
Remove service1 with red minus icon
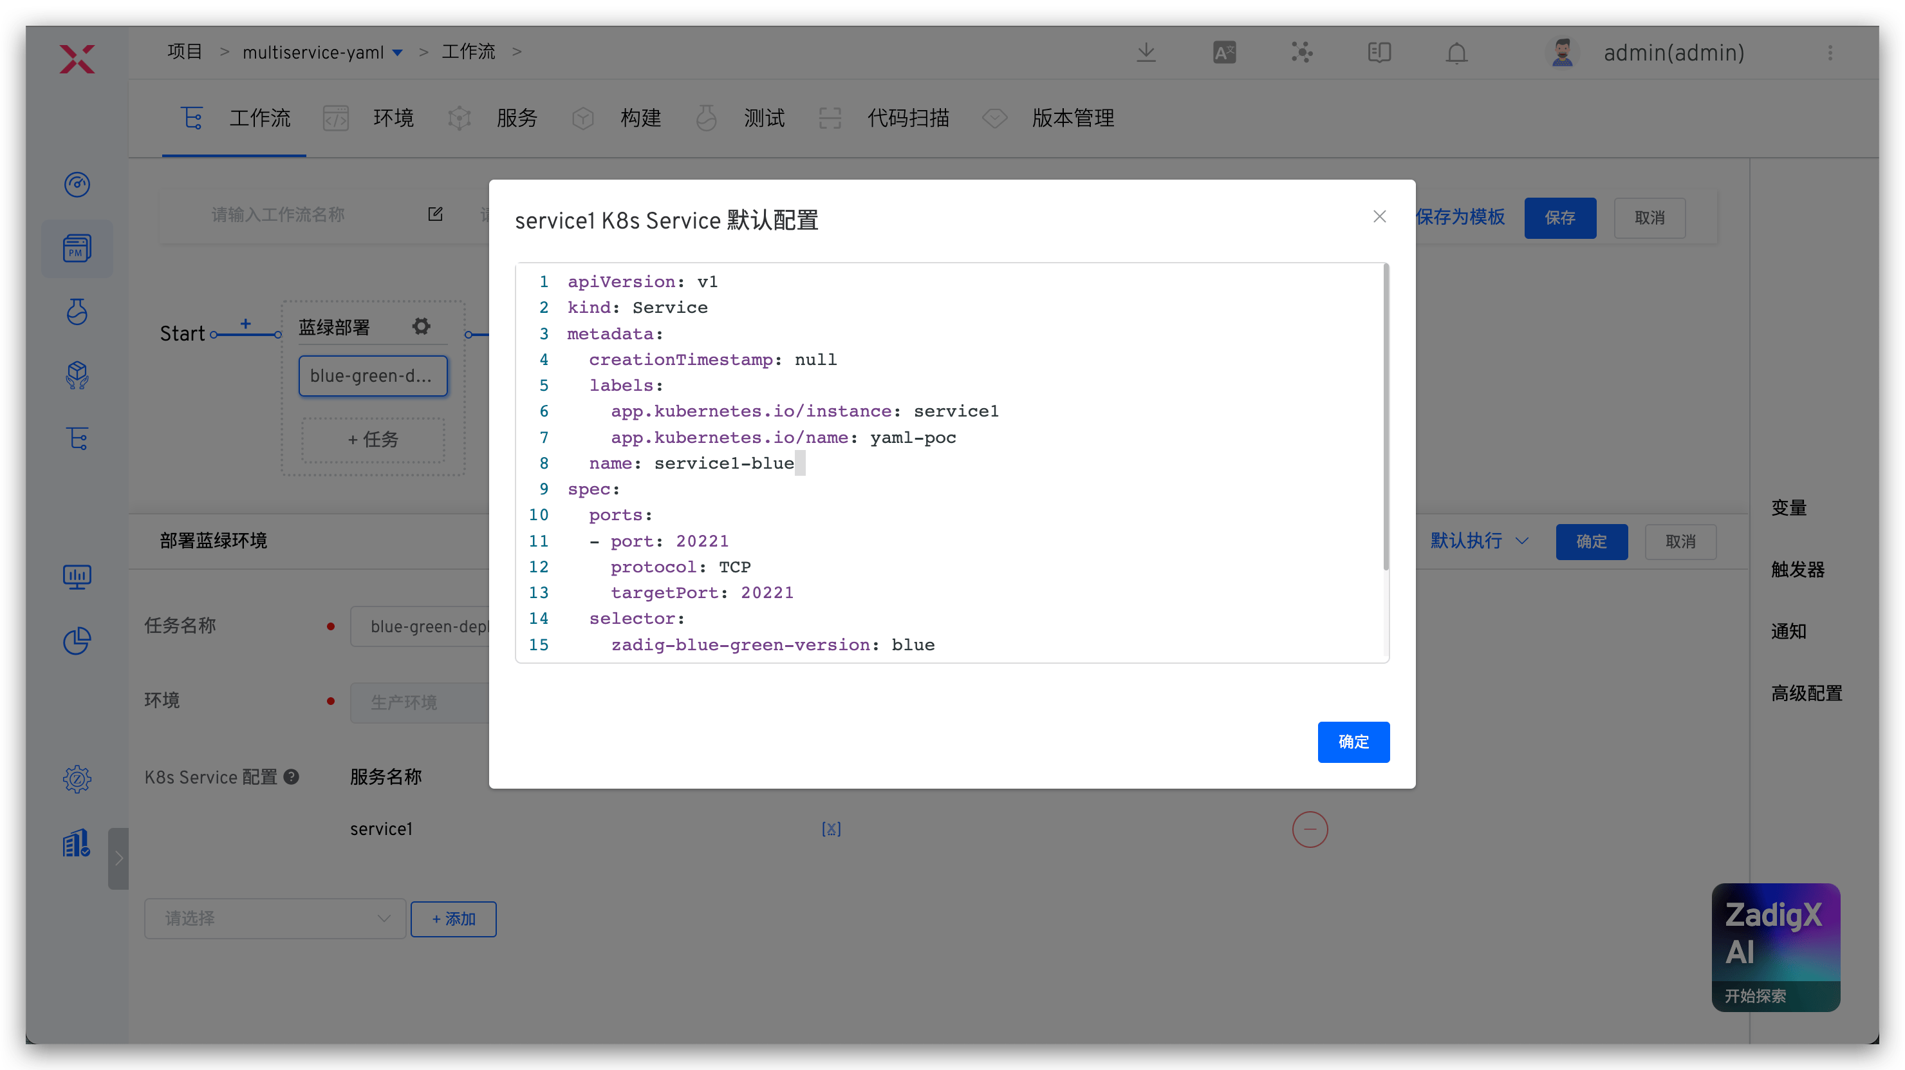tap(1310, 829)
